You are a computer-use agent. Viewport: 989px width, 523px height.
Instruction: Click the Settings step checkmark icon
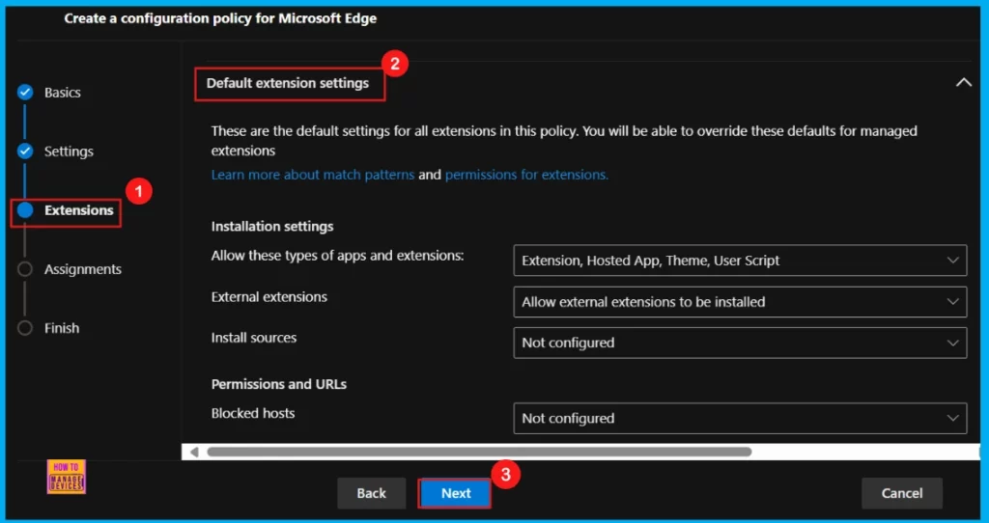[24, 151]
